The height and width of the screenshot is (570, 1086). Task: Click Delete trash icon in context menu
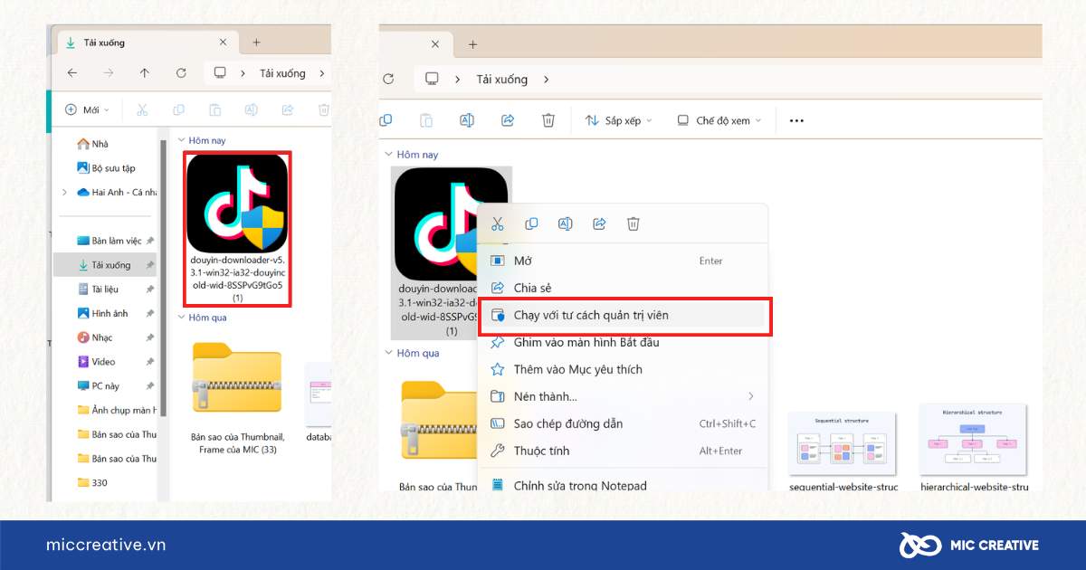tap(633, 223)
